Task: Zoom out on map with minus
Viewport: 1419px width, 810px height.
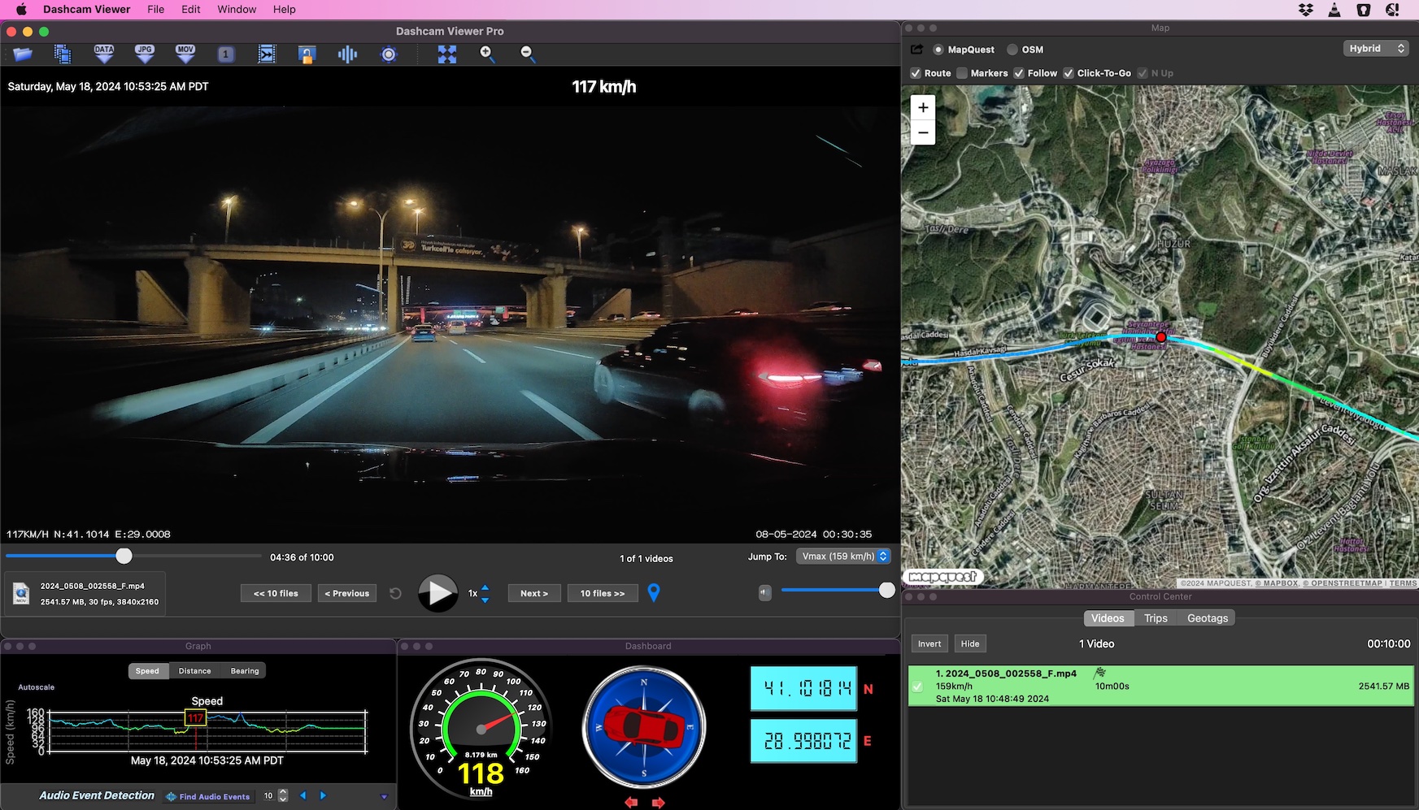Action: click(923, 132)
